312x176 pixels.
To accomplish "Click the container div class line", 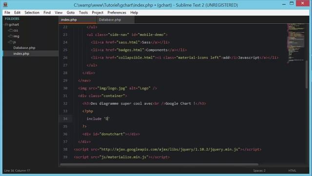I will pyautogui.click(x=102, y=96).
